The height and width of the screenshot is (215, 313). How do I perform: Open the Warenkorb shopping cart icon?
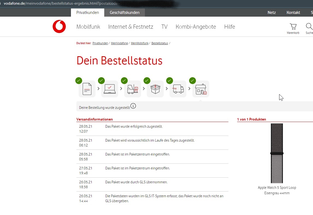[x=293, y=27]
